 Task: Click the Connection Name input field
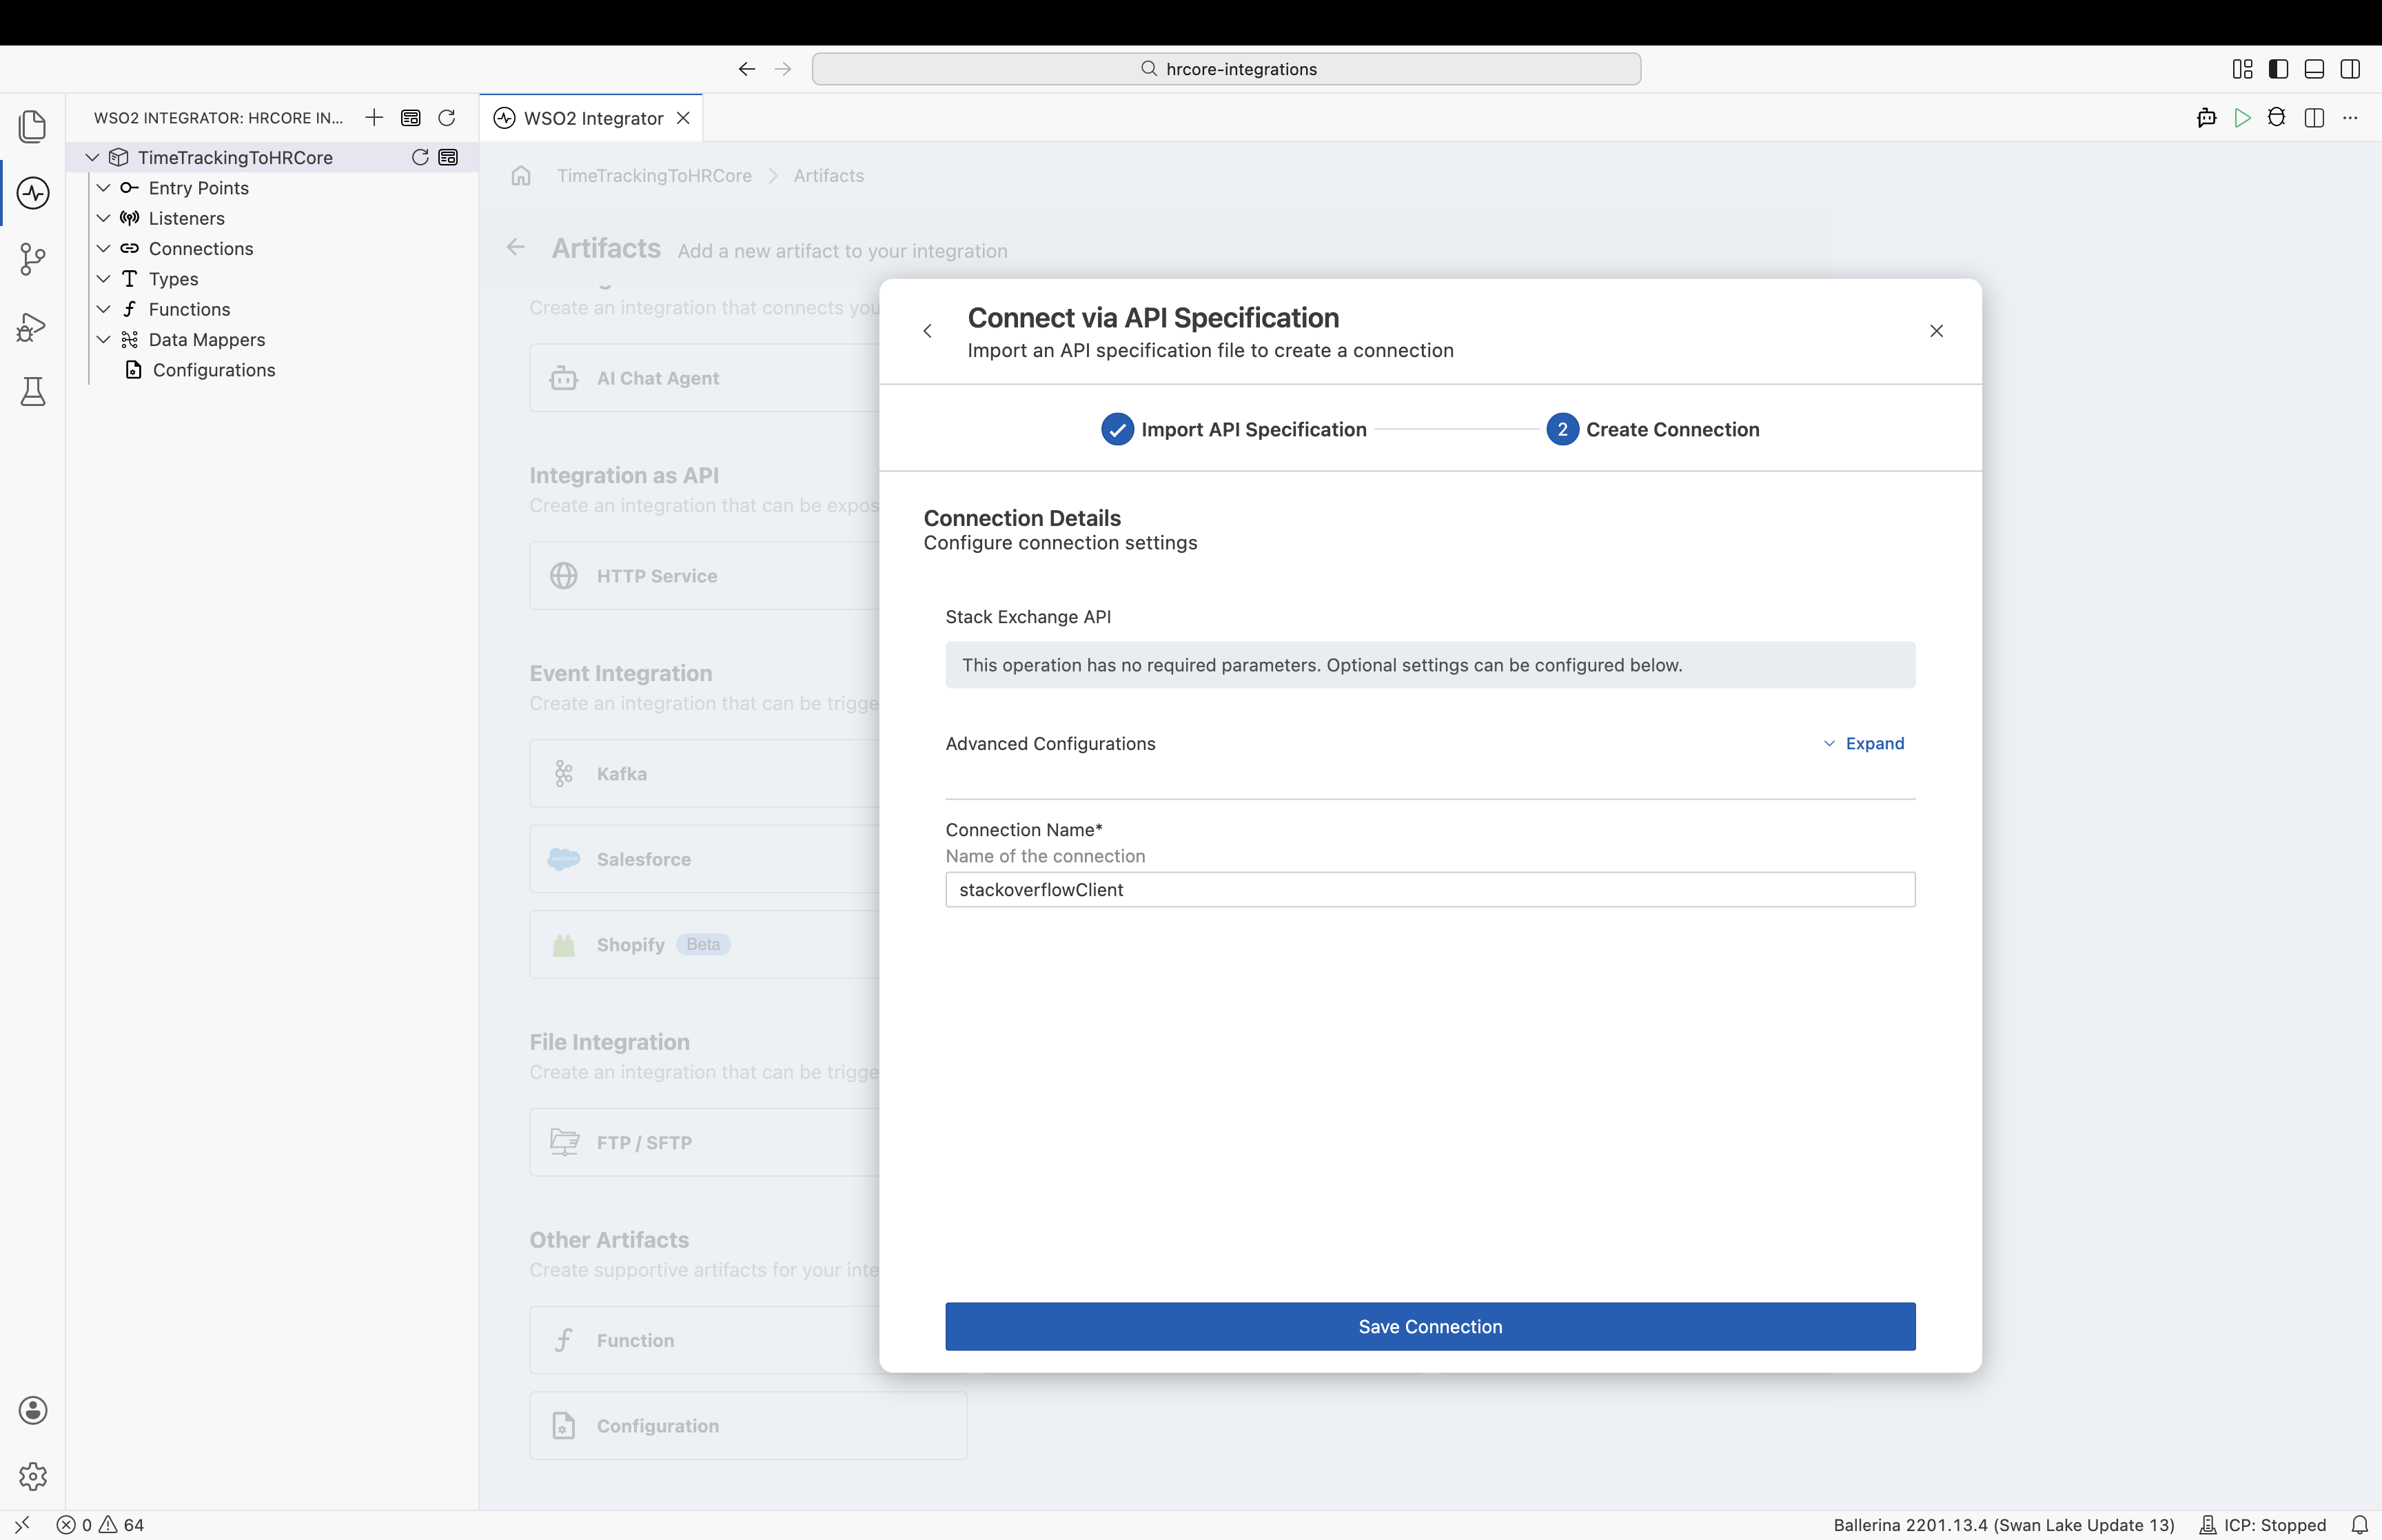tap(1430, 889)
